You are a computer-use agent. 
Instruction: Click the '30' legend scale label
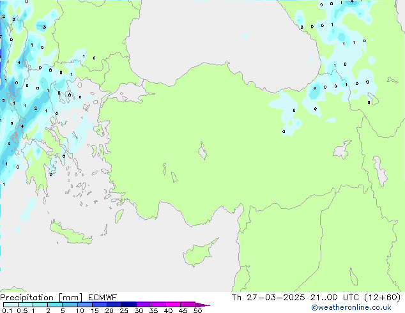click(x=139, y=310)
